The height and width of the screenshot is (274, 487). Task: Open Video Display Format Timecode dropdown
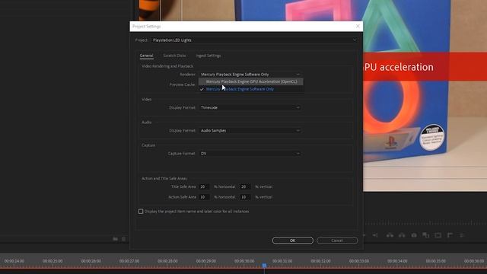click(x=250, y=107)
